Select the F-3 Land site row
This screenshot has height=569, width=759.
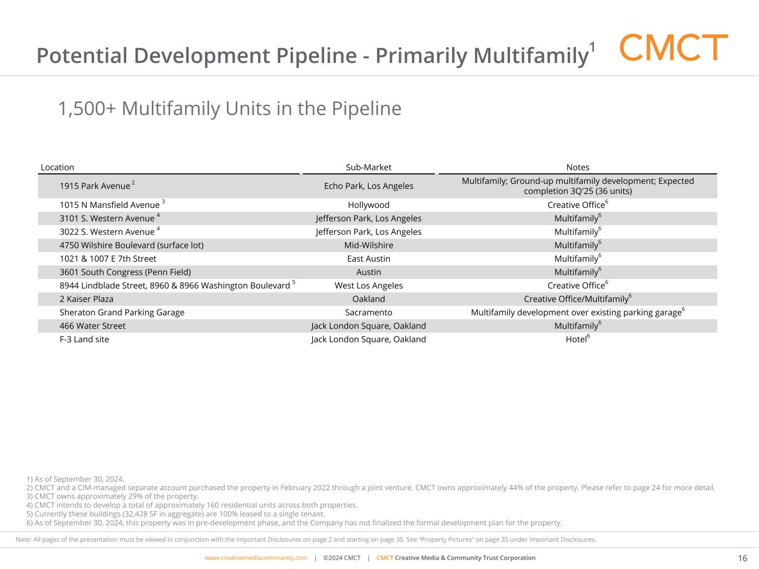pyautogui.click(x=84, y=340)
